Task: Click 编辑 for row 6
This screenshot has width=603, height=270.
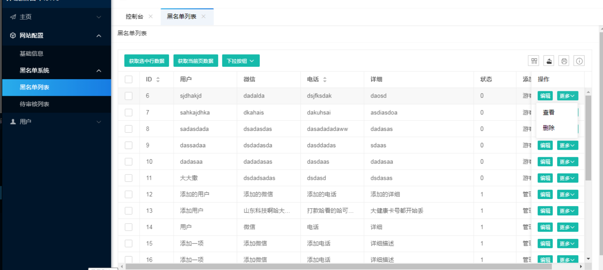Action: point(545,96)
